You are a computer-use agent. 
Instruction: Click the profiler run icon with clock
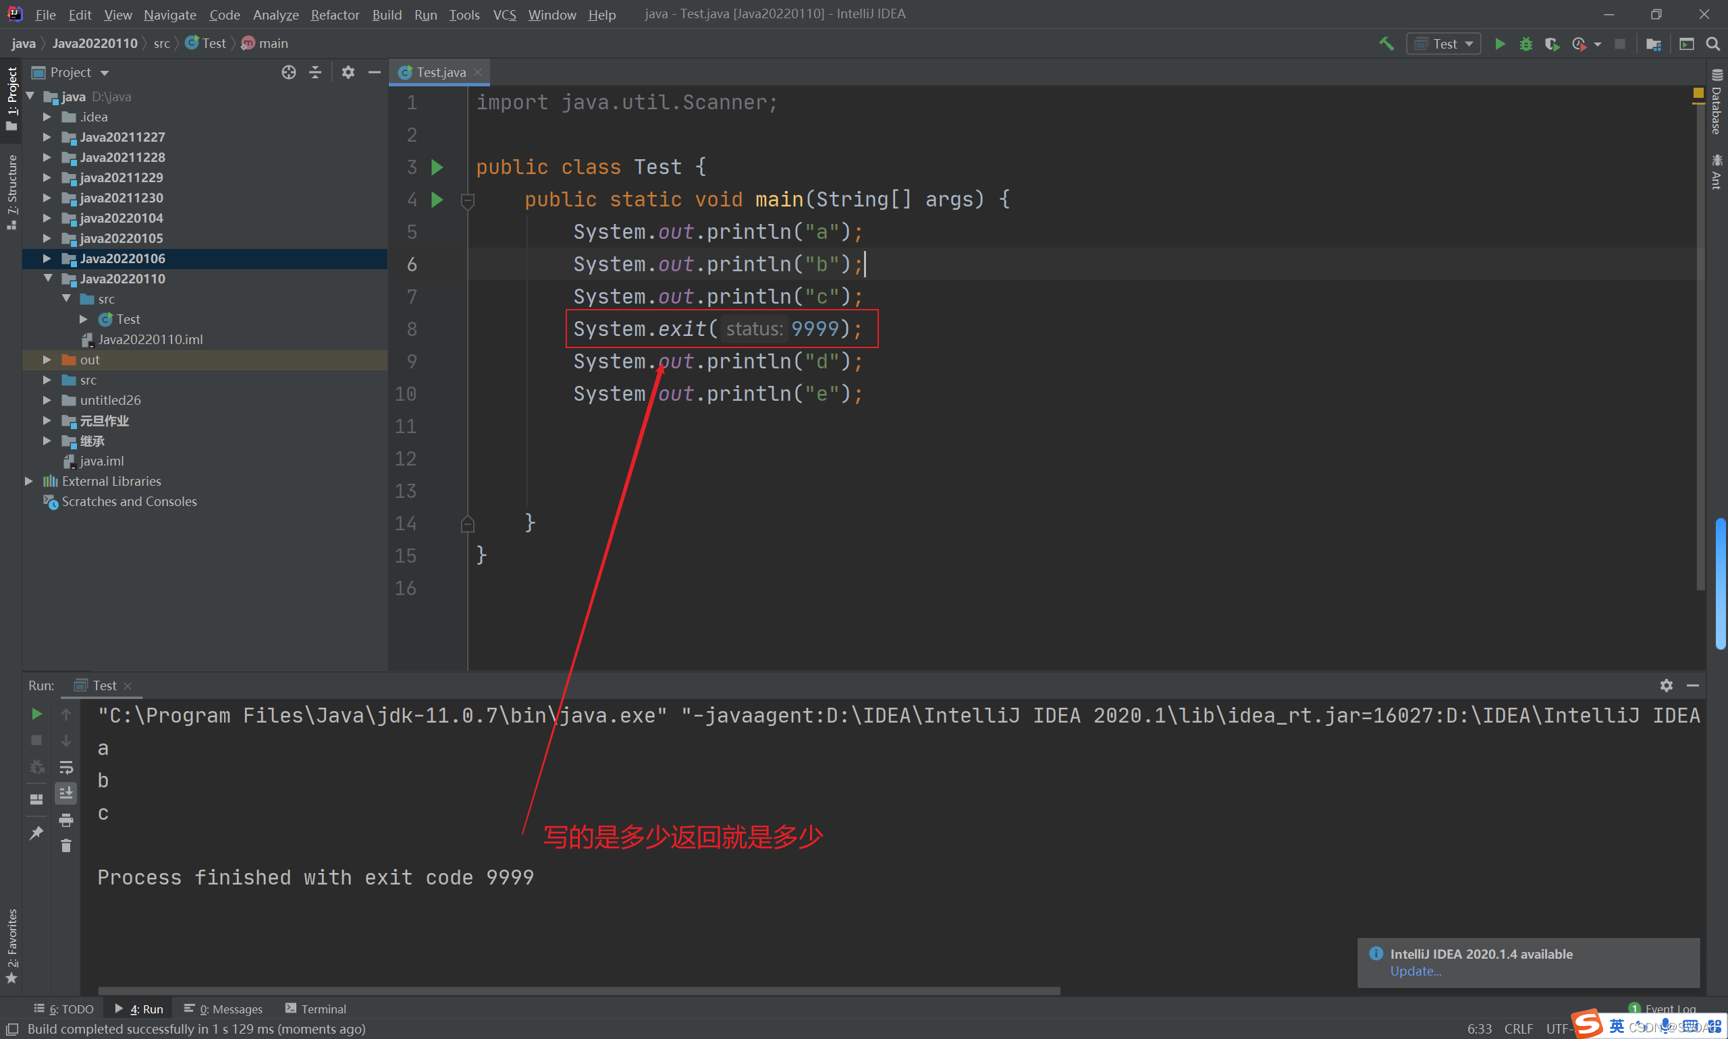1579,43
